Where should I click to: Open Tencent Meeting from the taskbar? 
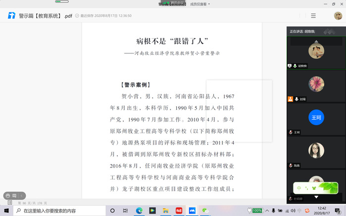[x=192, y=211]
